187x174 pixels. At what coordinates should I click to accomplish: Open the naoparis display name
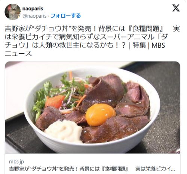pos(33,9)
